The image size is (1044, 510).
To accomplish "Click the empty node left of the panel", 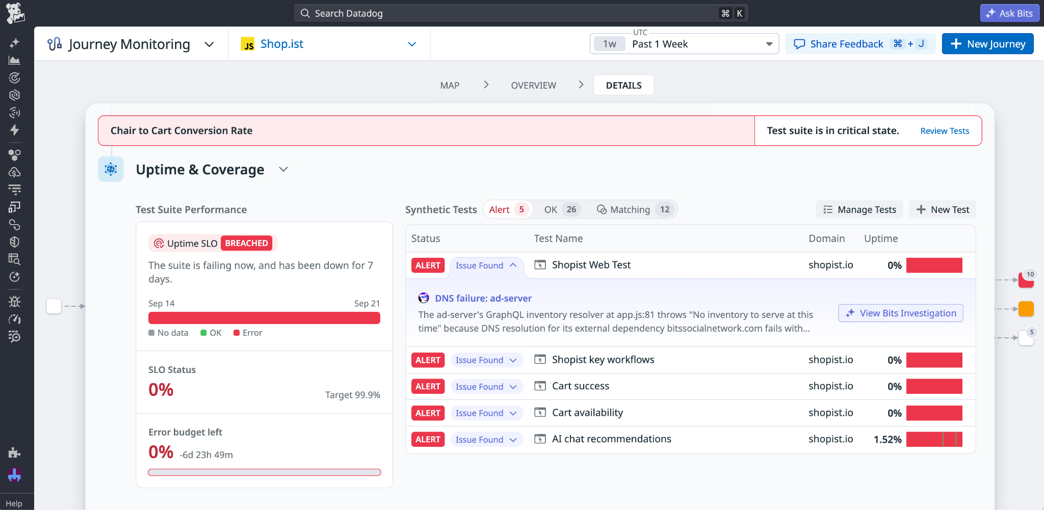I will click(54, 306).
